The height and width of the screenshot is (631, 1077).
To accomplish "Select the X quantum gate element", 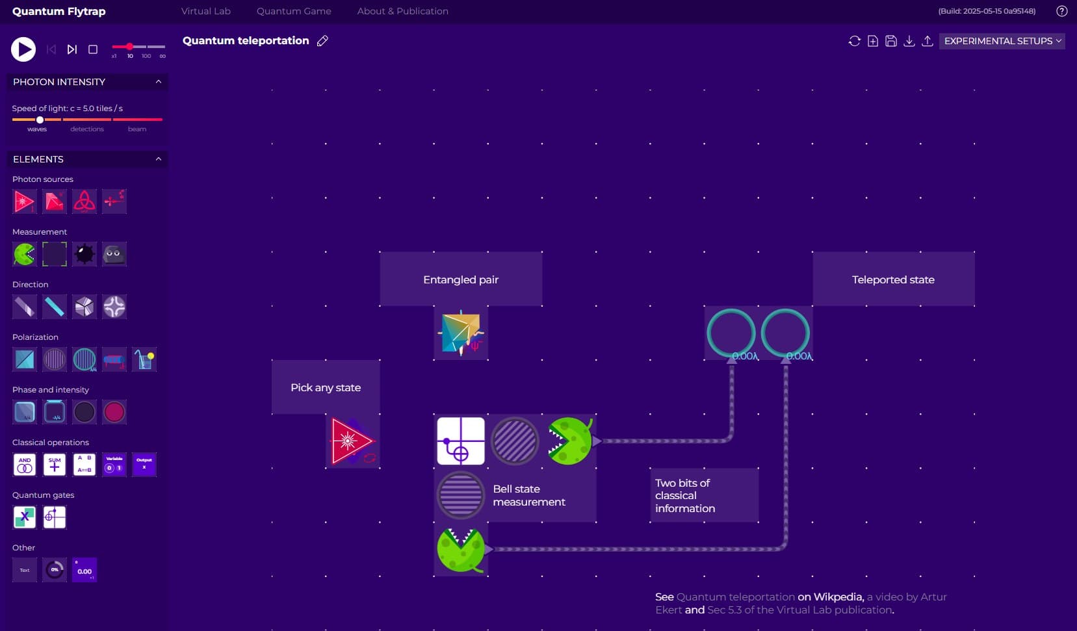I will (x=25, y=517).
